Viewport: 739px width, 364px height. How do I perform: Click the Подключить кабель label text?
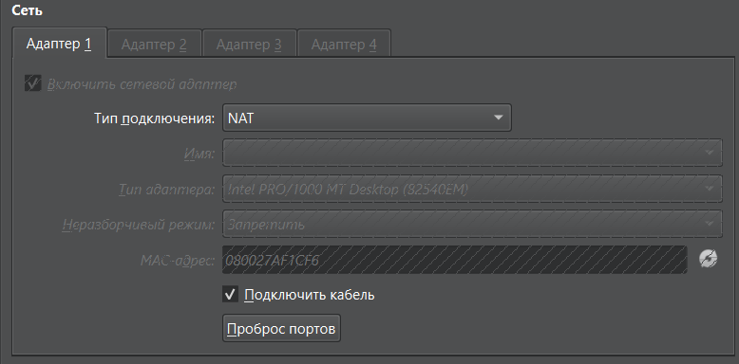click(310, 295)
